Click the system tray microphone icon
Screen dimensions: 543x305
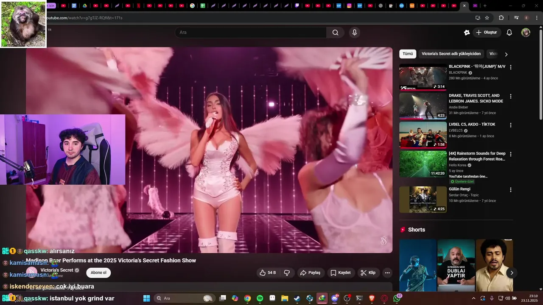[x=492, y=298]
